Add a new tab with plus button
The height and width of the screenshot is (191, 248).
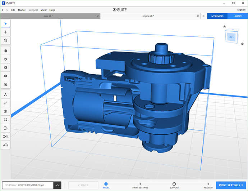click(x=204, y=16)
